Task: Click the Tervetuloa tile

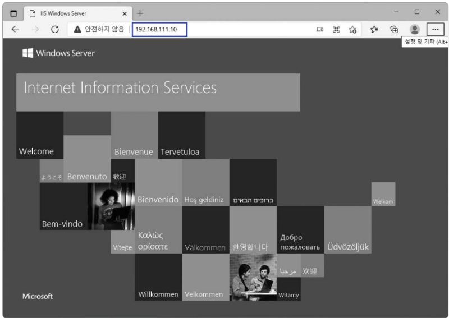Action: [x=182, y=135]
